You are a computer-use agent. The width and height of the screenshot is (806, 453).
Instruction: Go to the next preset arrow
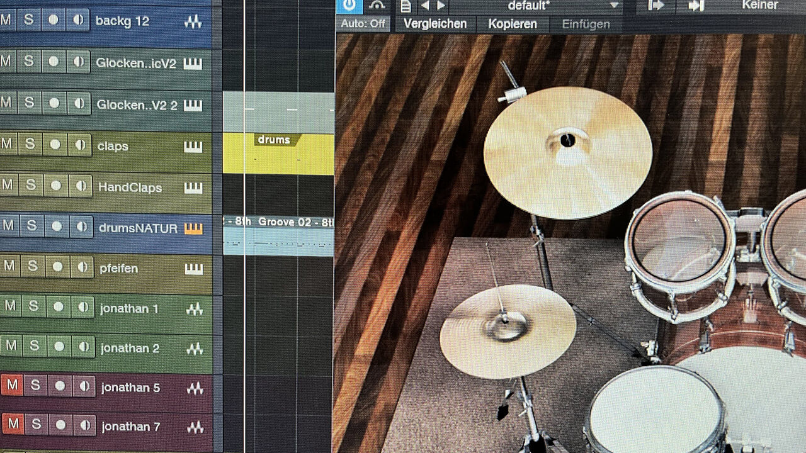[x=441, y=6]
